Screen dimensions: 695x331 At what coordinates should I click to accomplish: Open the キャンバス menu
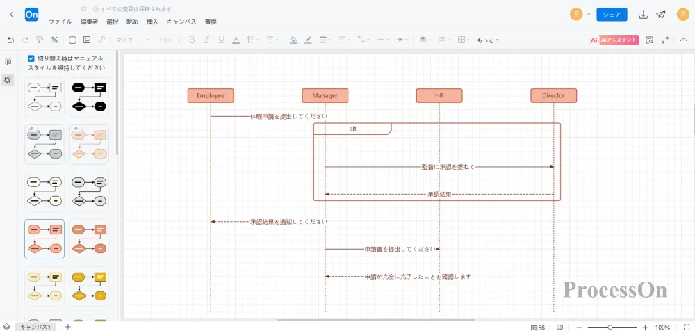[181, 22]
